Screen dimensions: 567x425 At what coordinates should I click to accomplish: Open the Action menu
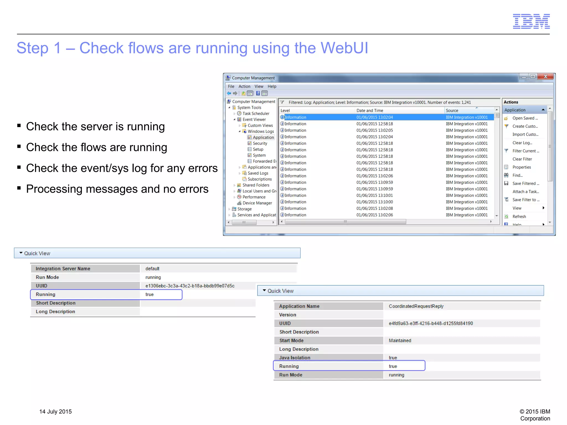point(244,86)
